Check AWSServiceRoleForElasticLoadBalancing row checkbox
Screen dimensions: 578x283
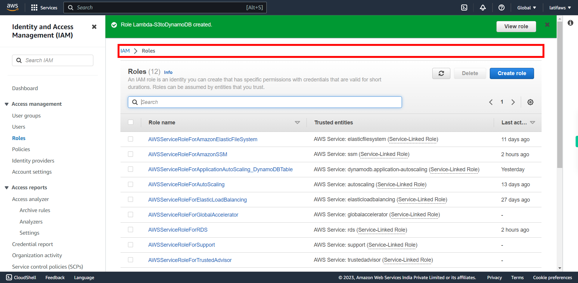point(131,199)
